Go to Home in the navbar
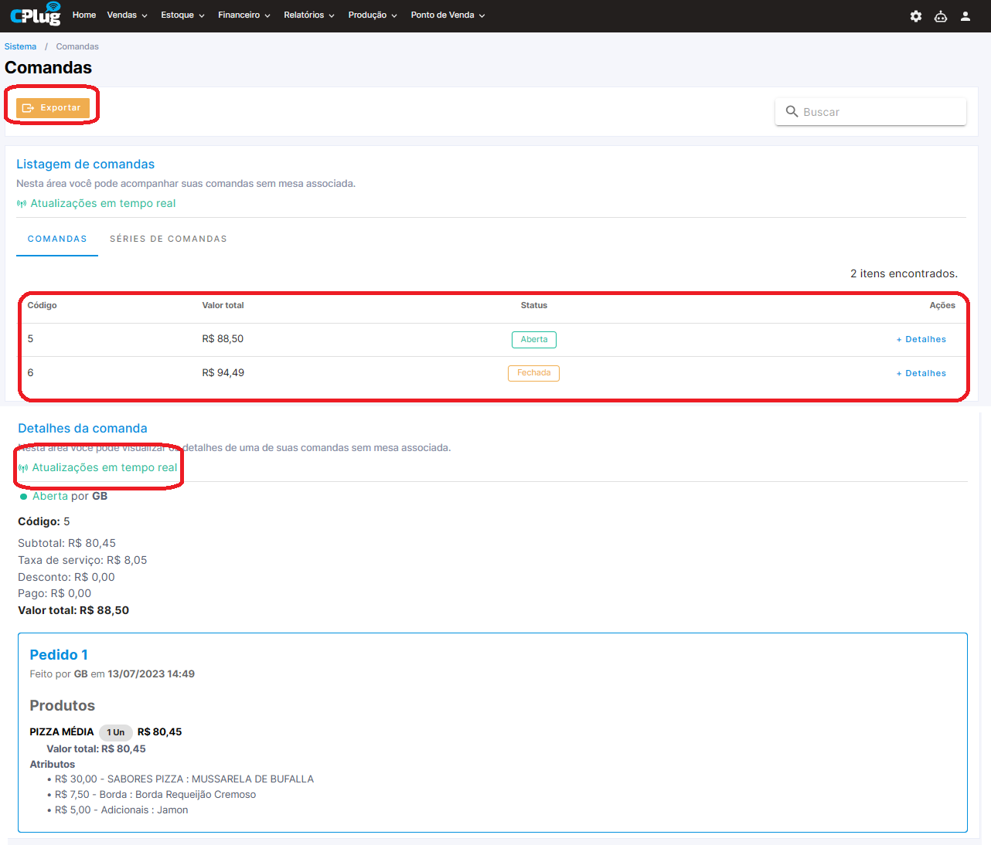This screenshot has height=845, width=991. tap(84, 15)
